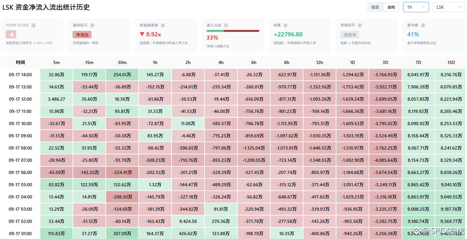Viewport: 467px width, 239px height.
Task: Switch to 现货 mode
Action: (375, 7)
